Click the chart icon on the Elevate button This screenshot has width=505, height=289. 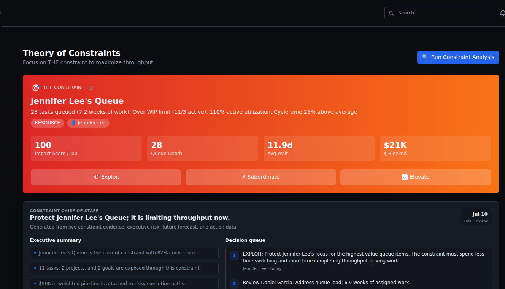[405, 177]
